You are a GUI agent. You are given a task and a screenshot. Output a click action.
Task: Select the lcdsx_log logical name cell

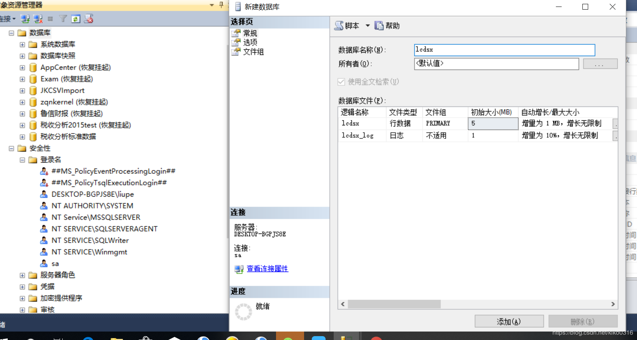point(362,135)
